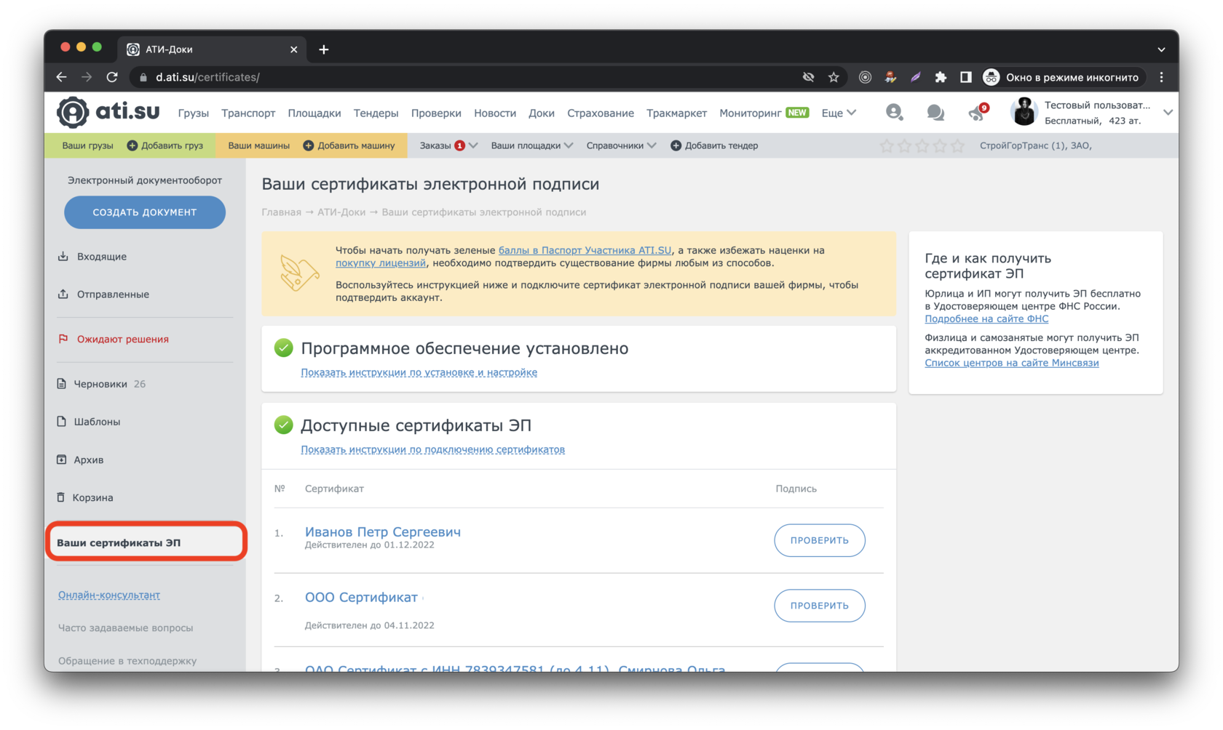
Task: Open user search icon in header
Action: (894, 112)
